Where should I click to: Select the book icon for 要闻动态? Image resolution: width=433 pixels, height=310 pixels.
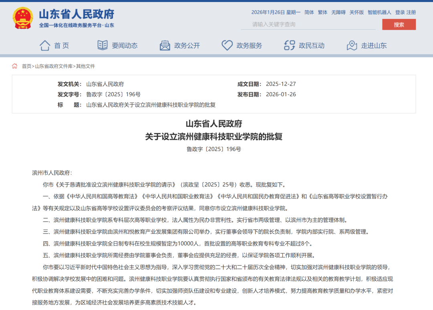[x=102, y=45]
